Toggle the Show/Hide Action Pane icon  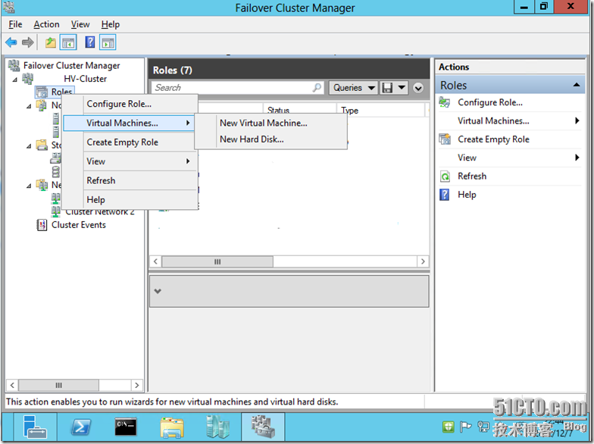coord(108,42)
